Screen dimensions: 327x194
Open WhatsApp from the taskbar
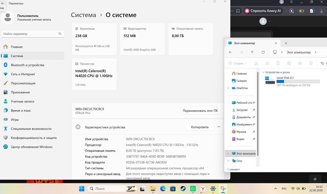coord(193,189)
